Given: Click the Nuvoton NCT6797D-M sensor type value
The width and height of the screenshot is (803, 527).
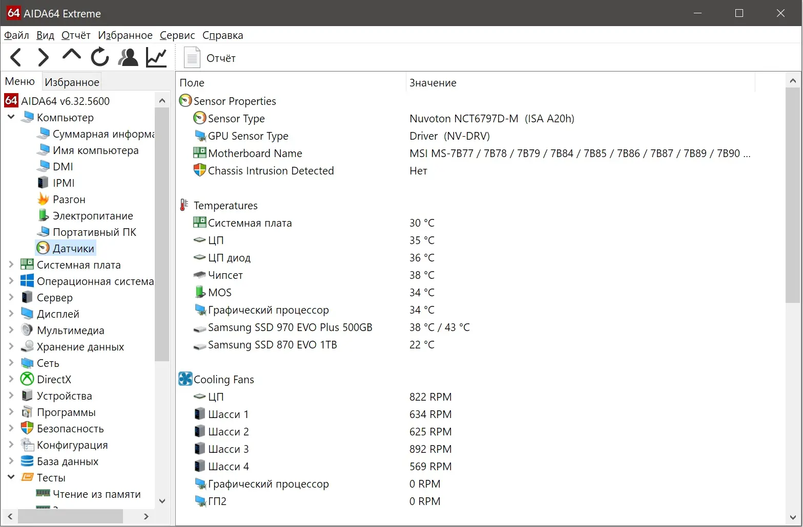Looking at the screenshot, I should tap(491, 118).
